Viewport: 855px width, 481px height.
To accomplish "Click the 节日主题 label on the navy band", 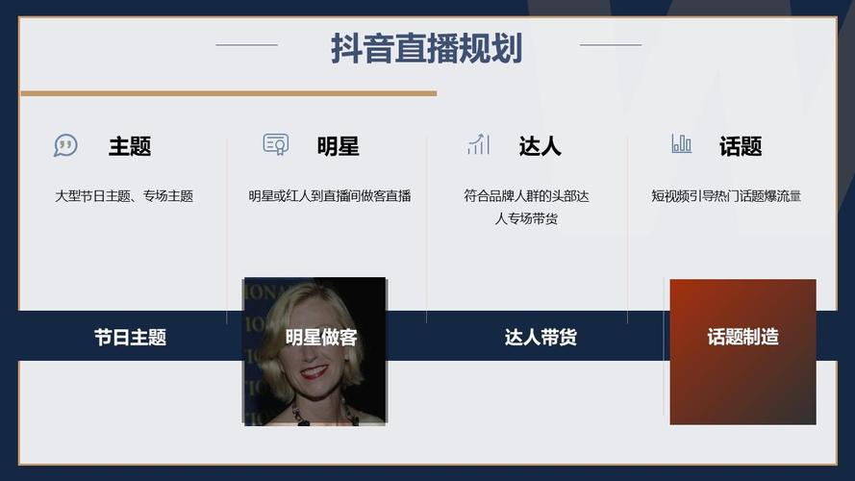I will click(x=131, y=337).
